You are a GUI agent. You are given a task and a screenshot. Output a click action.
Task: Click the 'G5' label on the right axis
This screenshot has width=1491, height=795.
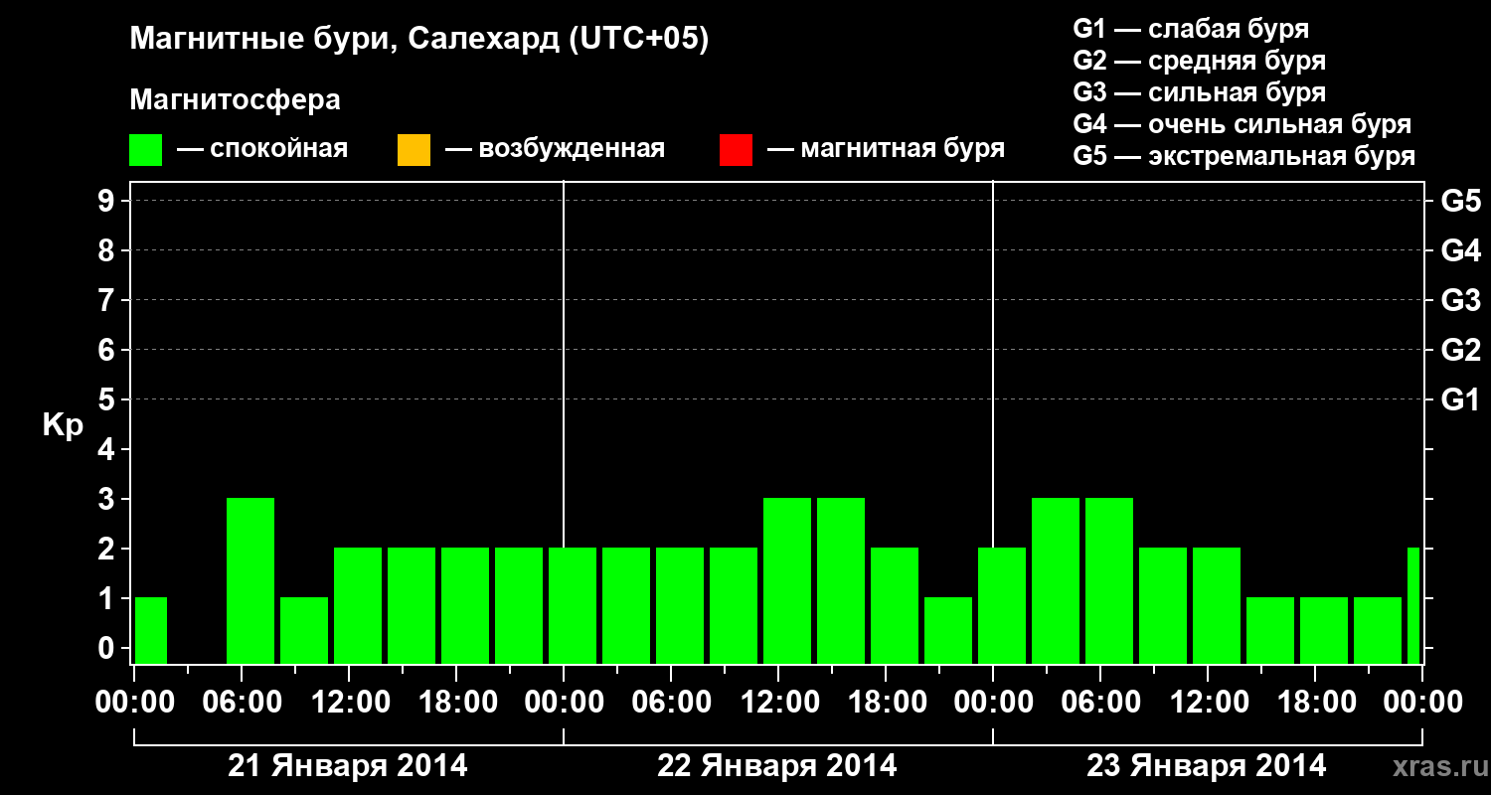tap(1461, 201)
